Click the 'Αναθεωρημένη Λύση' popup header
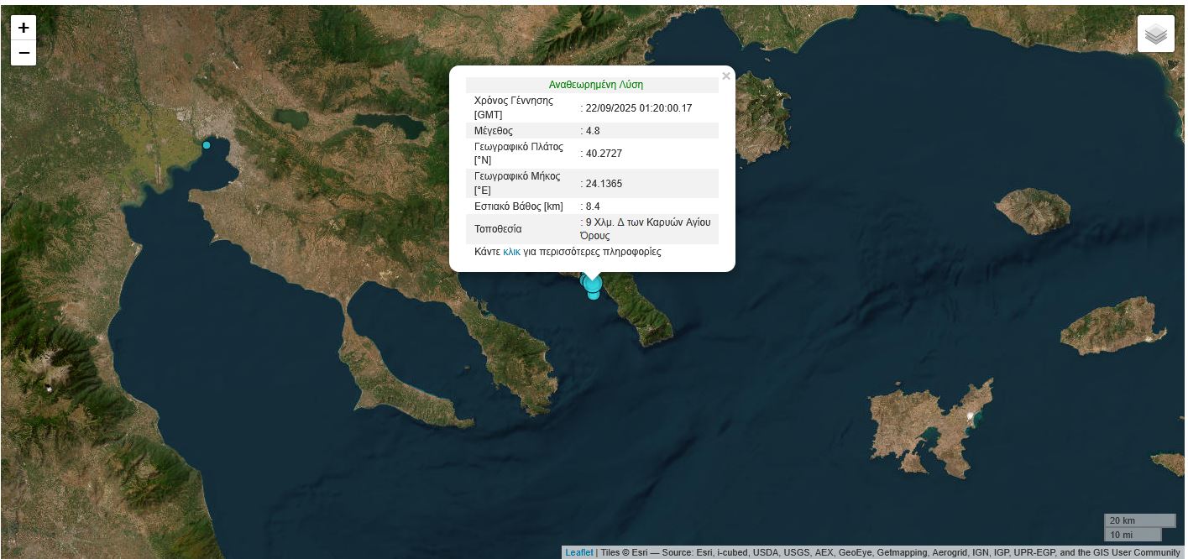Viewport: 1188px width, 559px height. [x=595, y=85]
